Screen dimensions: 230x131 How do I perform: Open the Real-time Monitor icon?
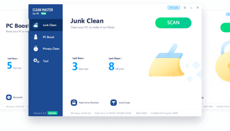74,103
